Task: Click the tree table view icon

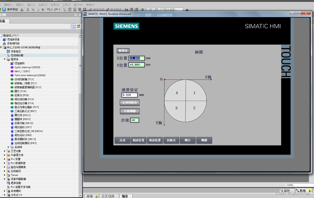Action: point(74,26)
